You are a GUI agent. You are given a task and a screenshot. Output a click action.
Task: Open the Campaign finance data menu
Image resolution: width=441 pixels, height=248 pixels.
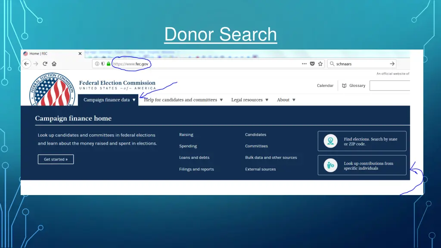click(108, 100)
